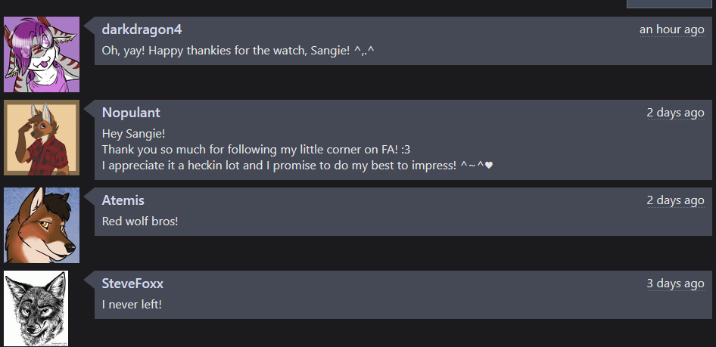Click the "an hour ago" timestamp

click(x=671, y=29)
